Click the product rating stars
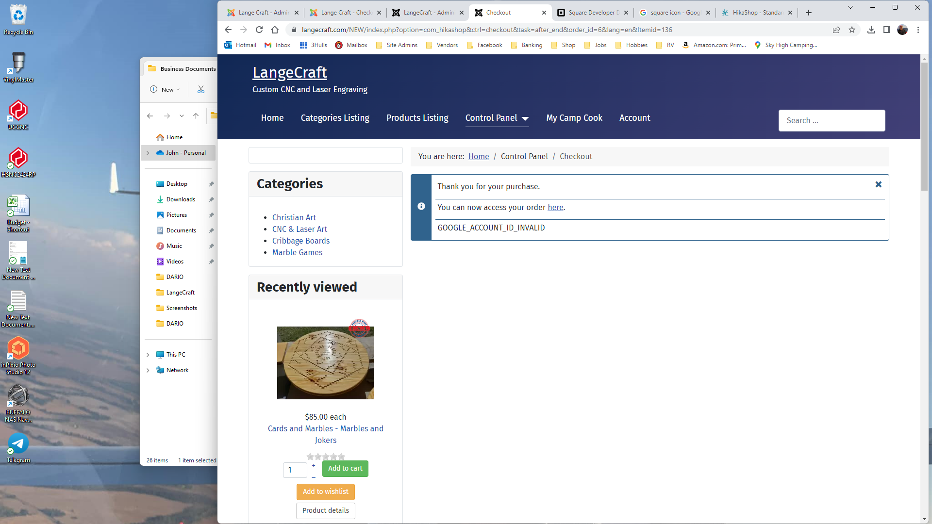Screen dimensions: 932x524 point(326,457)
